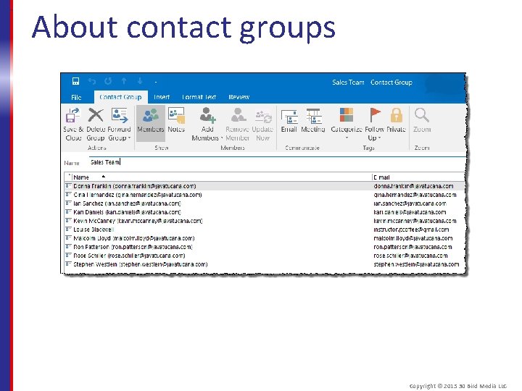Select the Kevin McCanney member row
This screenshot has height=391, width=522.
click(x=265, y=221)
